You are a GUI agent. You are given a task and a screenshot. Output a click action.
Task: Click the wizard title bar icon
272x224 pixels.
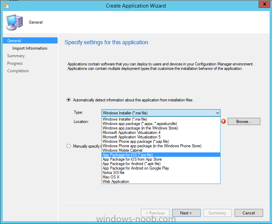(7, 5)
